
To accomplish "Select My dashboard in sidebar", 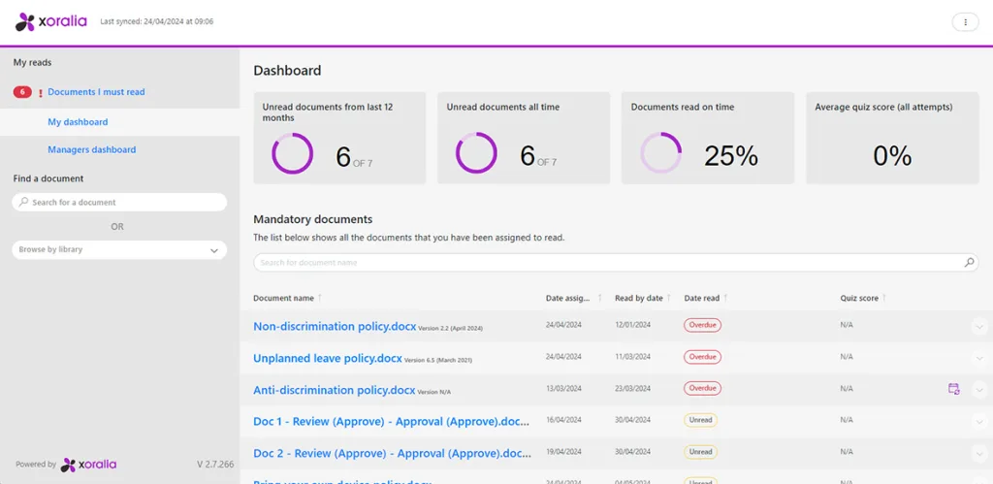I will [x=78, y=122].
